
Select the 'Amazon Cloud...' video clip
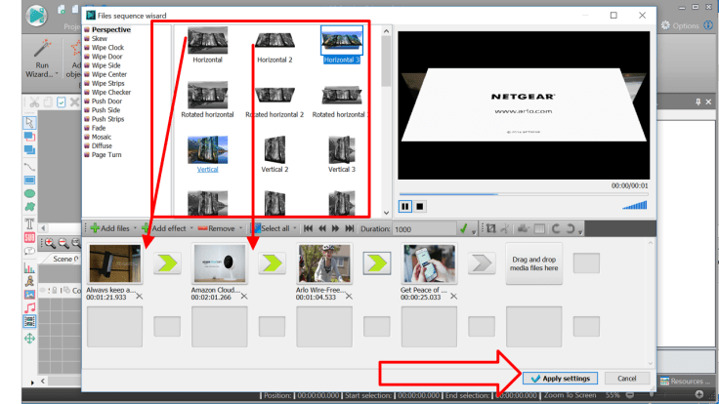[220, 263]
